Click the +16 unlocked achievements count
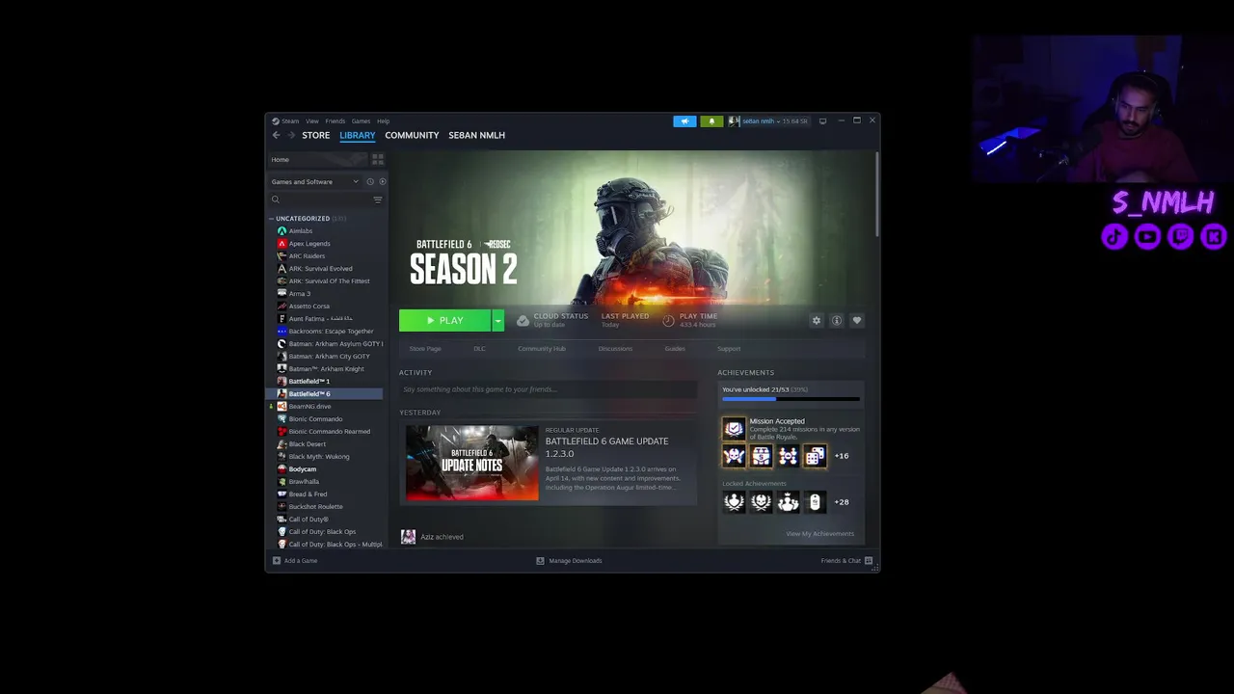Screen dimensions: 1234x694 pyautogui.click(x=842, y=456)
